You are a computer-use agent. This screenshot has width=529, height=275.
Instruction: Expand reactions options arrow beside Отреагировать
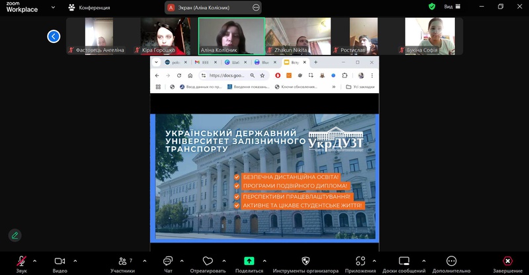pos(224,261)
